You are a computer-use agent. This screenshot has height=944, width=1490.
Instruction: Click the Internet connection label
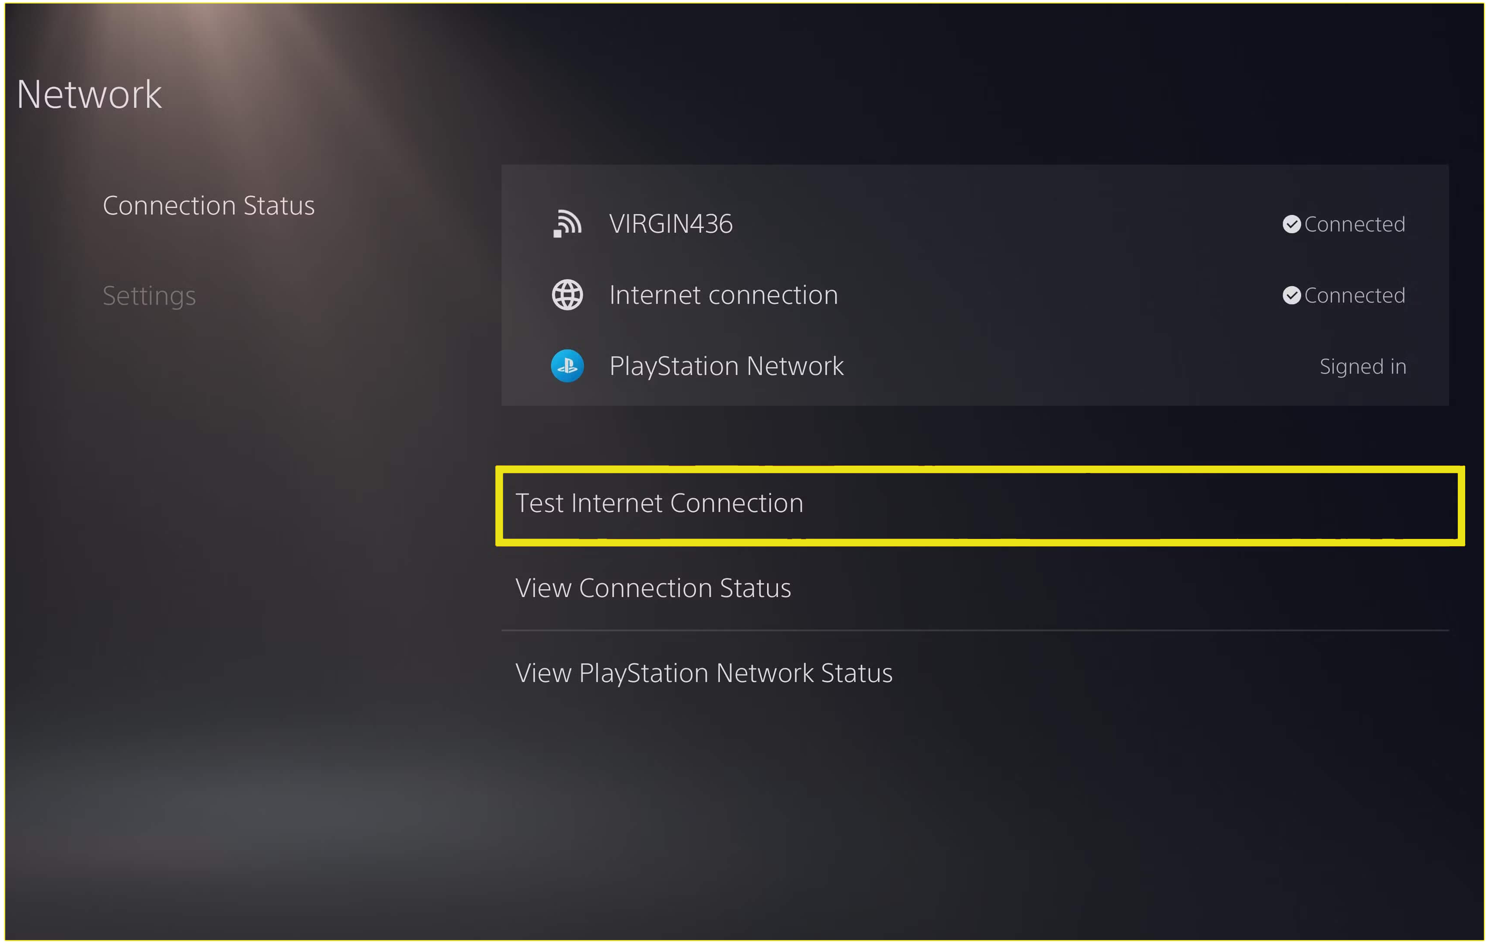click(x=723, y=295)
